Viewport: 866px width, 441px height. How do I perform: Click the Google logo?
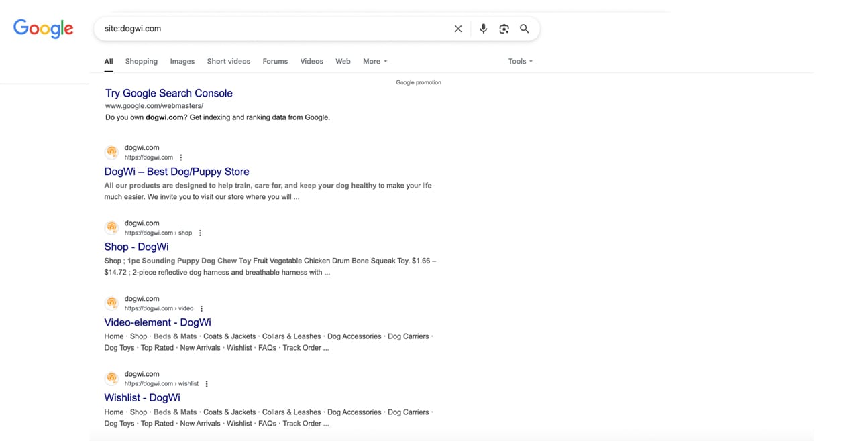coord(43,28)
